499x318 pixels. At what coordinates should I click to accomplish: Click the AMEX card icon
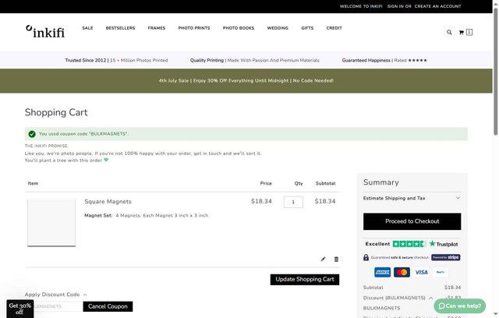[382, 272]
